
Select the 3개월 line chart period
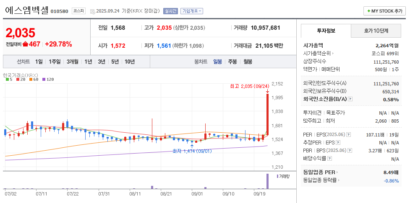coord(72,62)
